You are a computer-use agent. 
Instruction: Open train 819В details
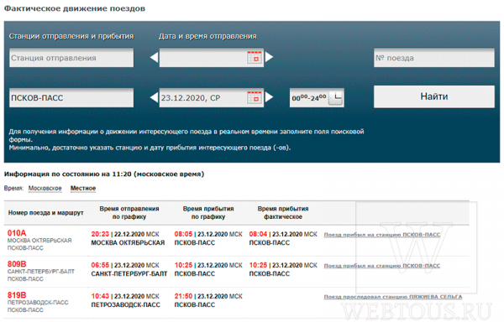pos(17,295)
